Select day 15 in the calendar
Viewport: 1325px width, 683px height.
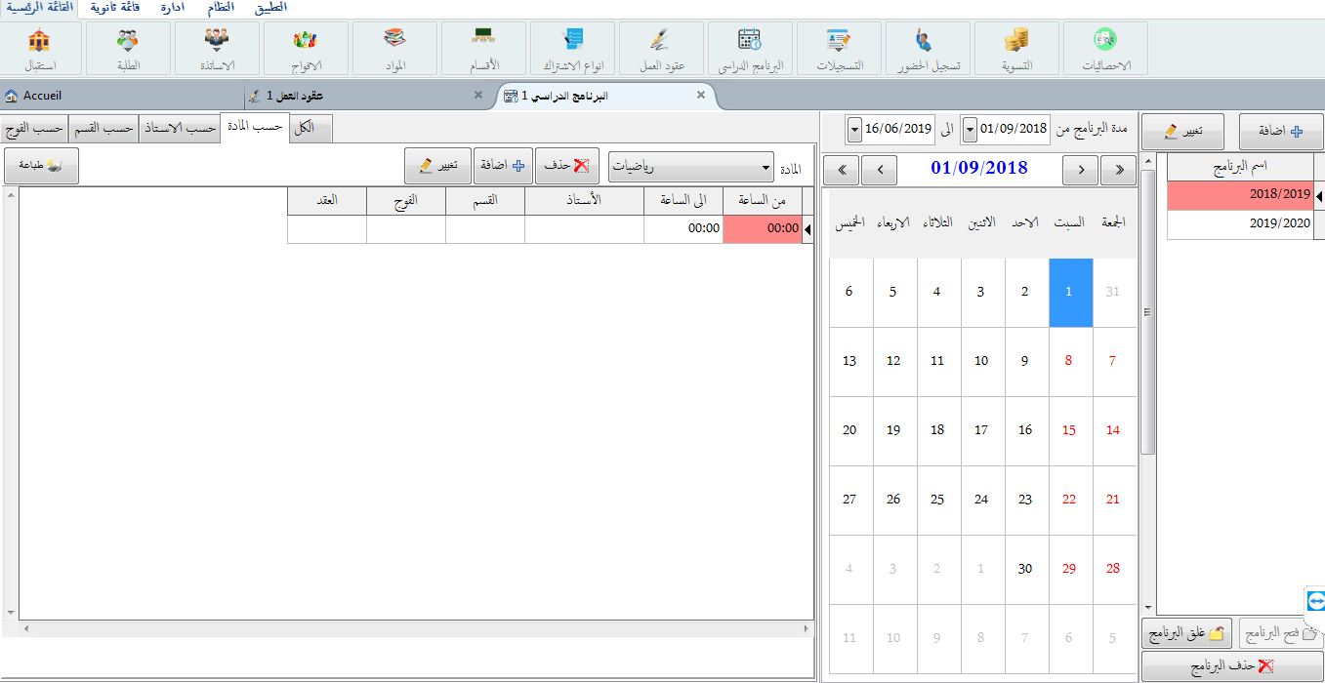coord(1068,430)
